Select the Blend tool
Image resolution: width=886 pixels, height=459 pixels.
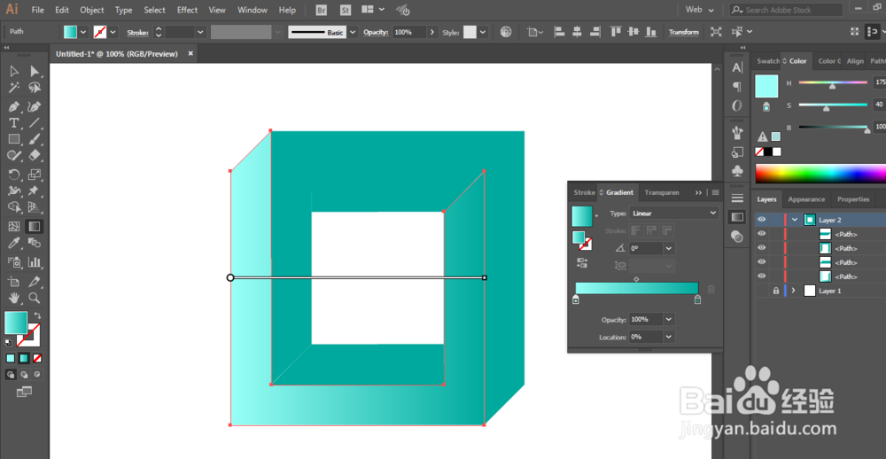[x=35, y=243]
